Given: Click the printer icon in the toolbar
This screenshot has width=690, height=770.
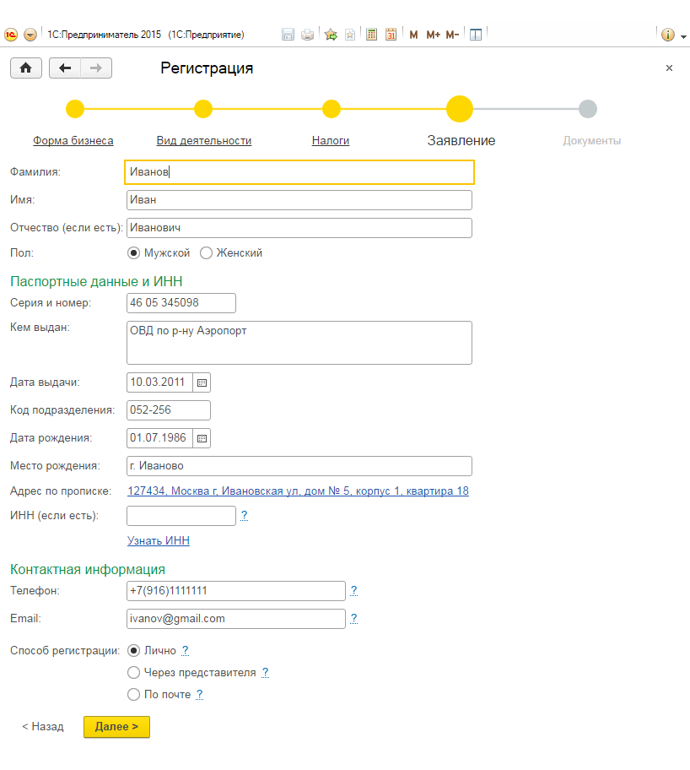Looking at the screenshot, I should 307,35.
